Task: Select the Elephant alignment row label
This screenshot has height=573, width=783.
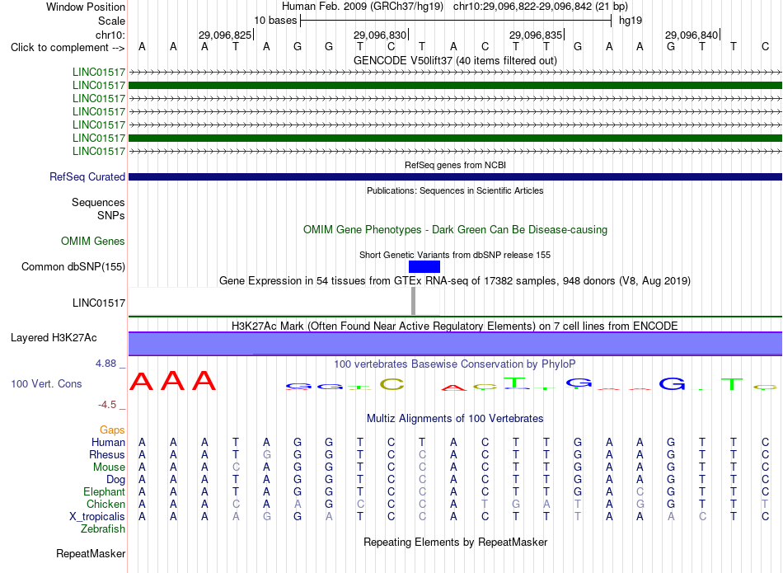Action: click(104, 491)
